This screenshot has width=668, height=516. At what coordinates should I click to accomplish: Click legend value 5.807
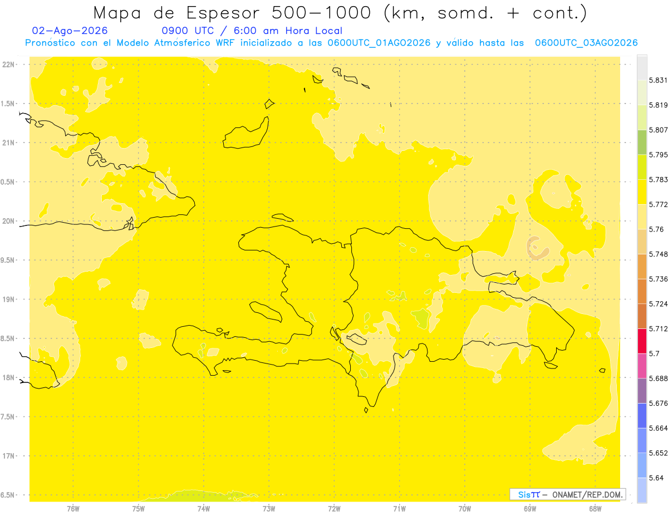coord(658,130)
